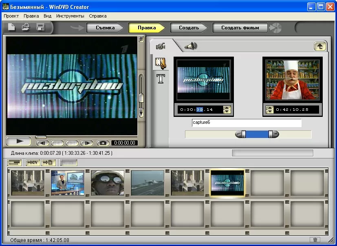Click the Съемка step button
Screen dimensions: 337x246
click(x=105, y=28)
